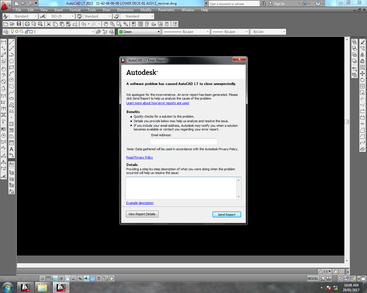Viewport: 367px width, 293px height.
Task: Click inside the Email Address field
Action: point(183,141)
